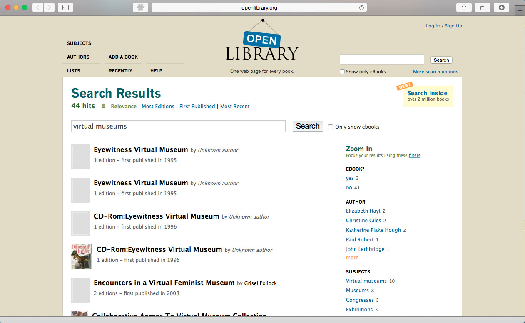The width and height of the screenshot is (525, 323).
Task: Click the browser forward arrow
Action: (49, 7)
